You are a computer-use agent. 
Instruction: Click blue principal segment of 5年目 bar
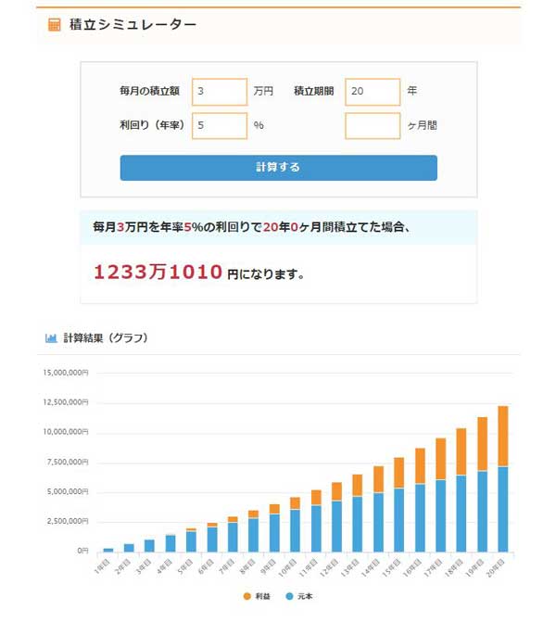click(x=192, y=541)
